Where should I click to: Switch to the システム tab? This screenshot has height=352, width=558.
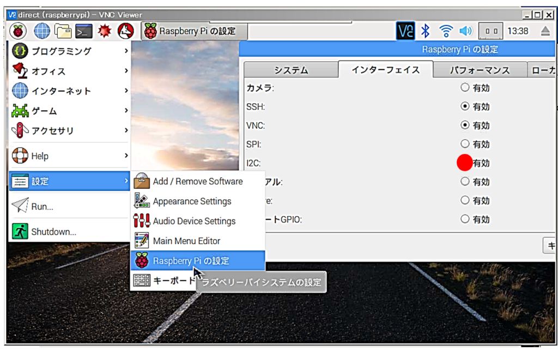[x=291, y=70]
